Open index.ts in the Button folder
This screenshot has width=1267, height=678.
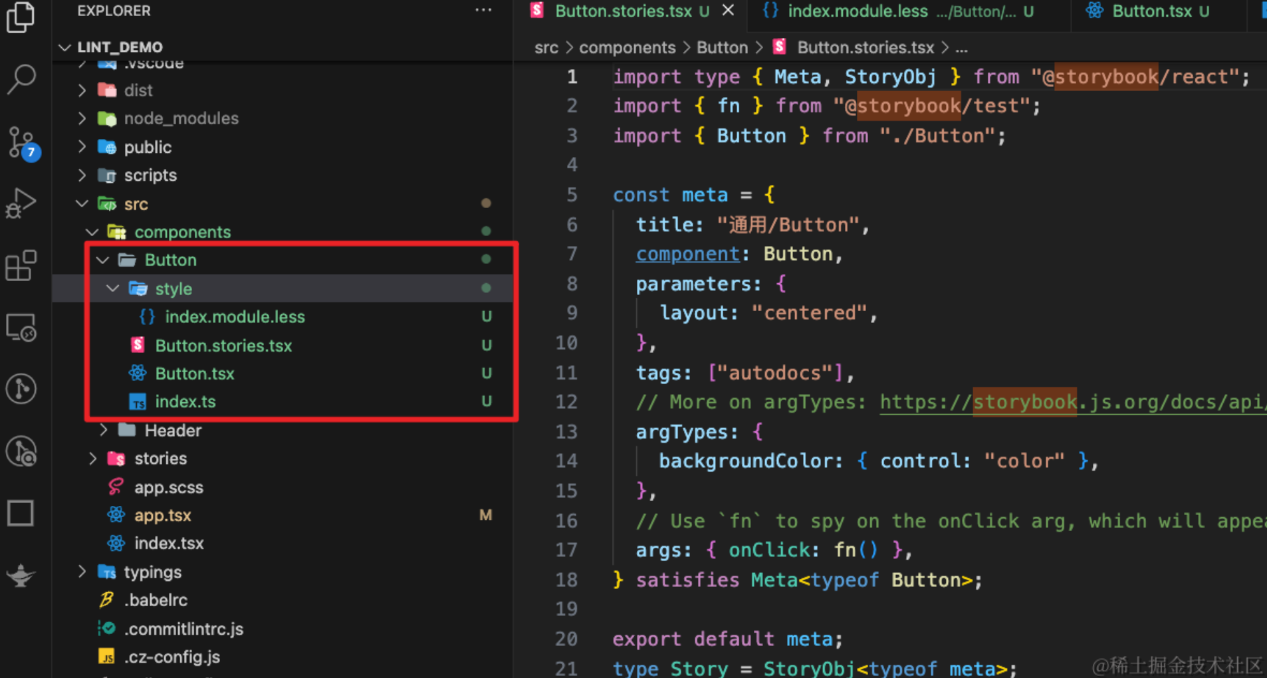(x=185, y=401)
